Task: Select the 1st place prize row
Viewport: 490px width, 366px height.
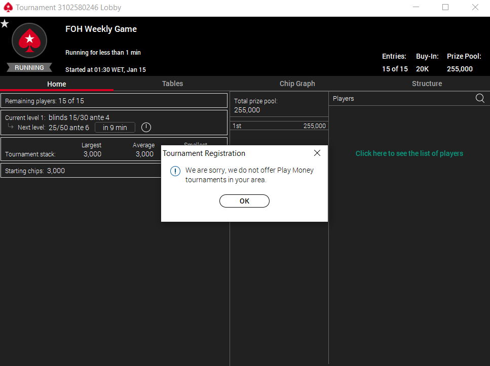Action: coord(279,126)
